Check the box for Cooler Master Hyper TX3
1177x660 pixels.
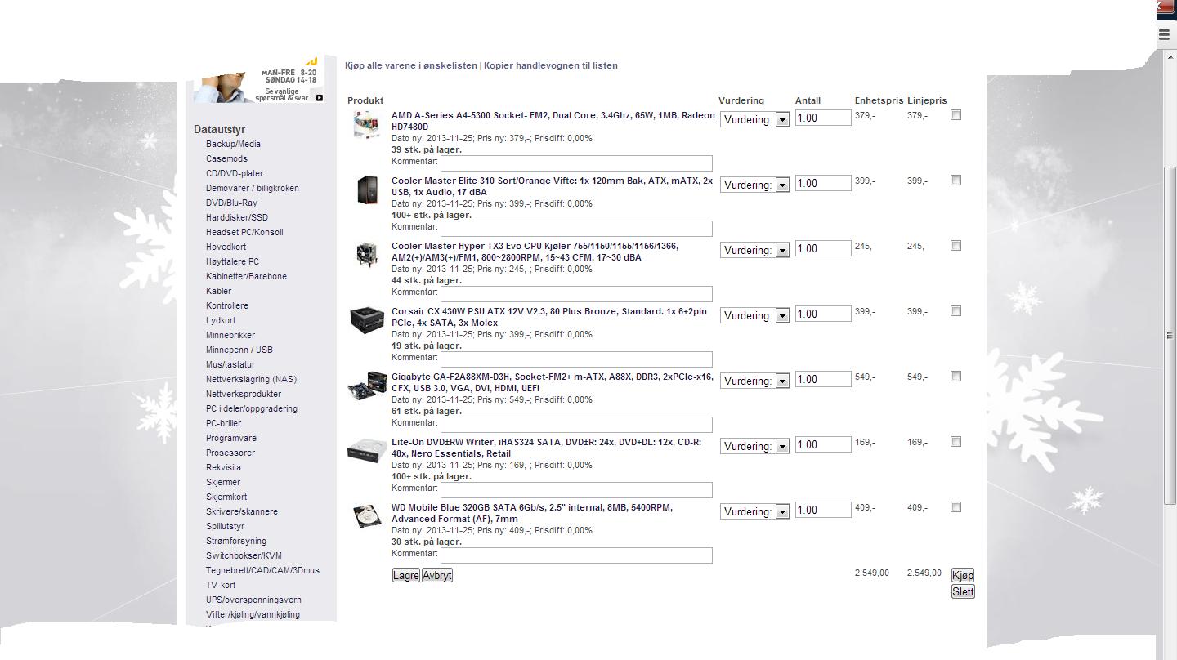tap(955, 246)
